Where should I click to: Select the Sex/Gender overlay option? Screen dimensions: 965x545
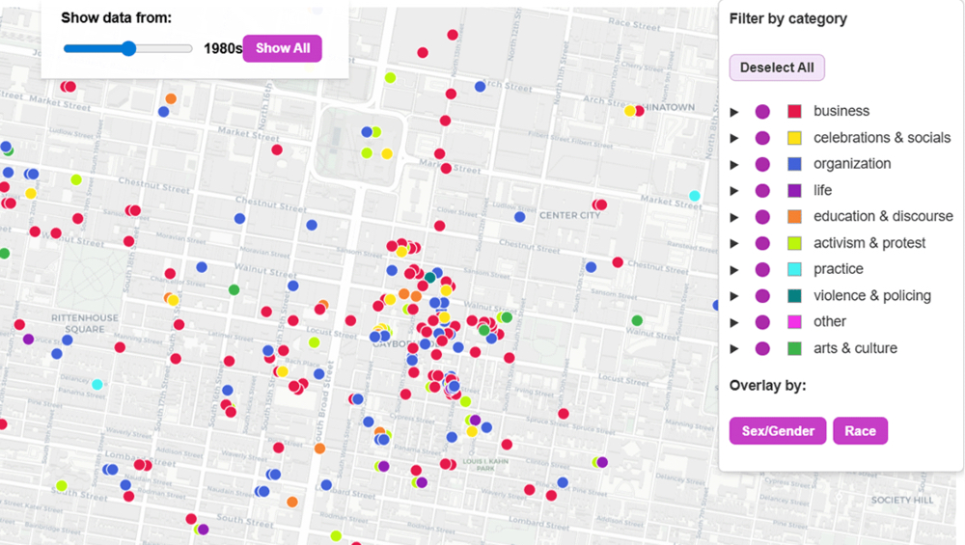[x=778, y=431]
